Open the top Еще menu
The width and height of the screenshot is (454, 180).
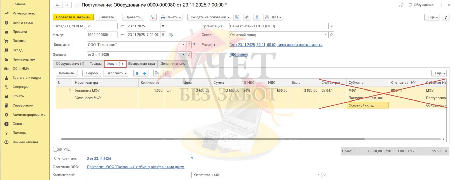point(432,17)
